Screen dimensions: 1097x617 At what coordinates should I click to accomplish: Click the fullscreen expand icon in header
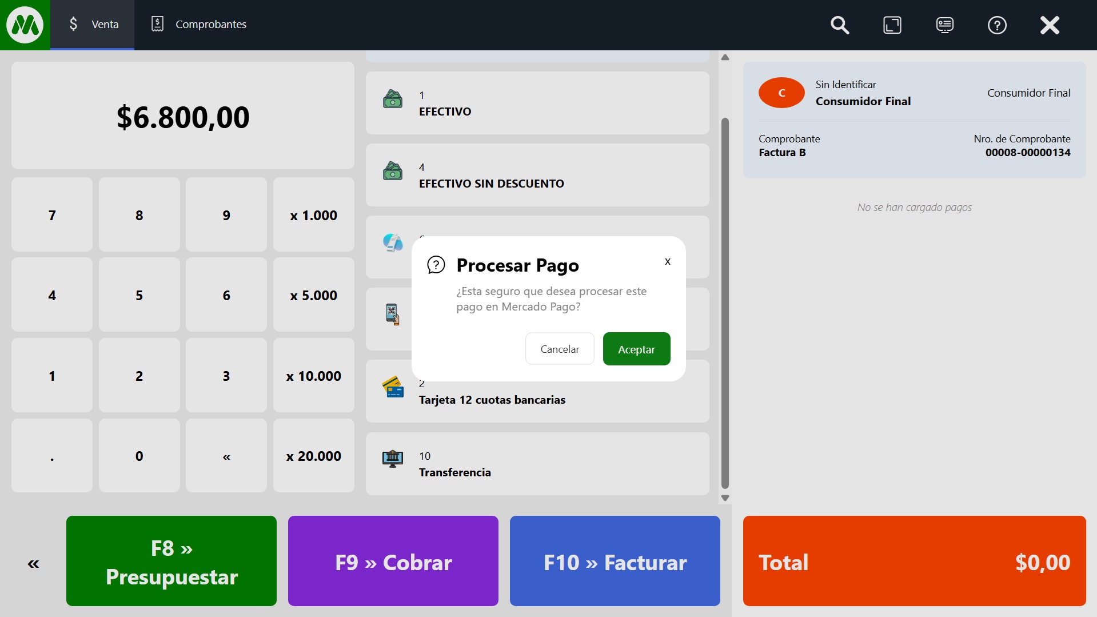[x=892, y=25]
